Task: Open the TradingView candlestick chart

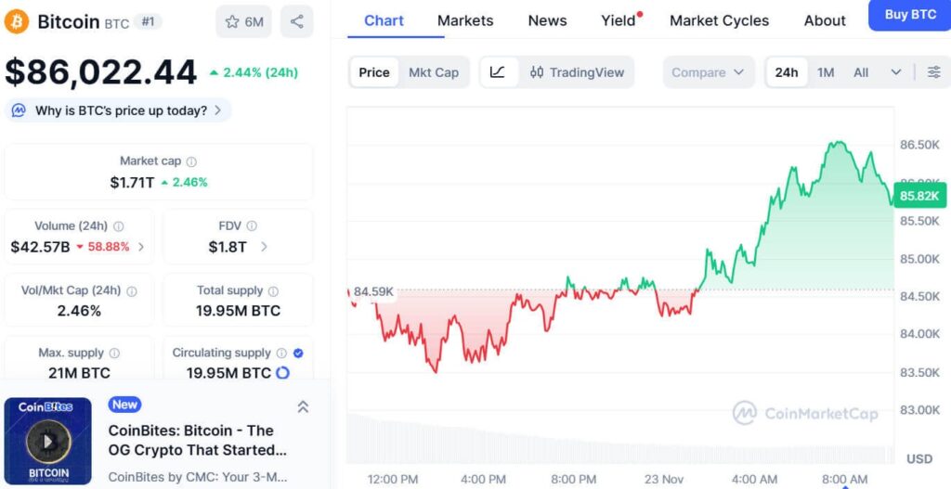Action: (576, 72)
